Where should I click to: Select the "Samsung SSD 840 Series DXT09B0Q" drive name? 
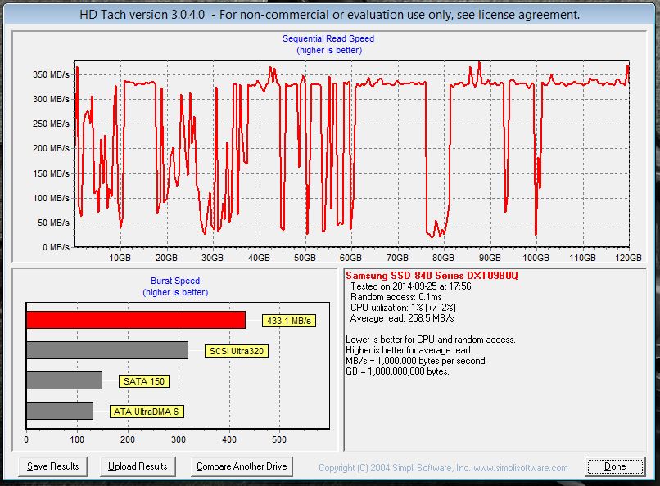click(x=432, y=276)
